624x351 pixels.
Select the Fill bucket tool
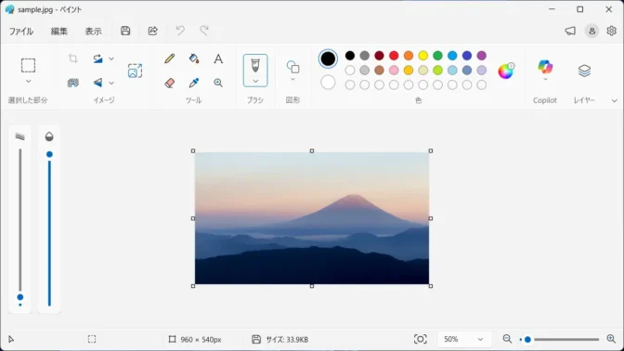pyautogui.click(x=194, y=58)
